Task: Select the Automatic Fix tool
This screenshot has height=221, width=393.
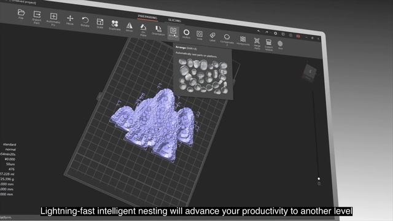Action: pyautogui.click(x=53, y=17)
